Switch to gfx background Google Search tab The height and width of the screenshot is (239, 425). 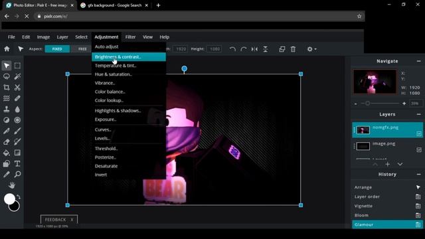[114, 5]
